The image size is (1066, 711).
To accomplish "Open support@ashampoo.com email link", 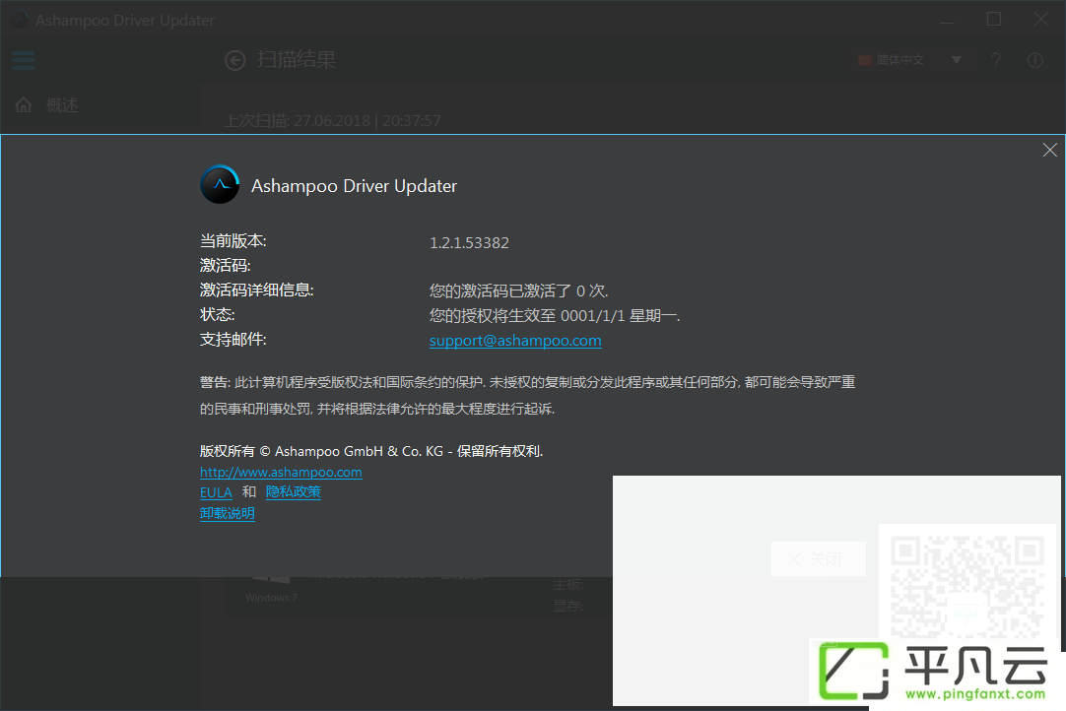I will coord(515,341).
